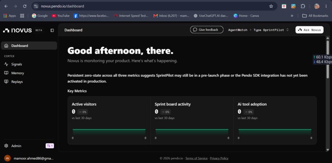Click the Ai tool adoption card
Screen dimensions: 332x163
tap(275, 120)
